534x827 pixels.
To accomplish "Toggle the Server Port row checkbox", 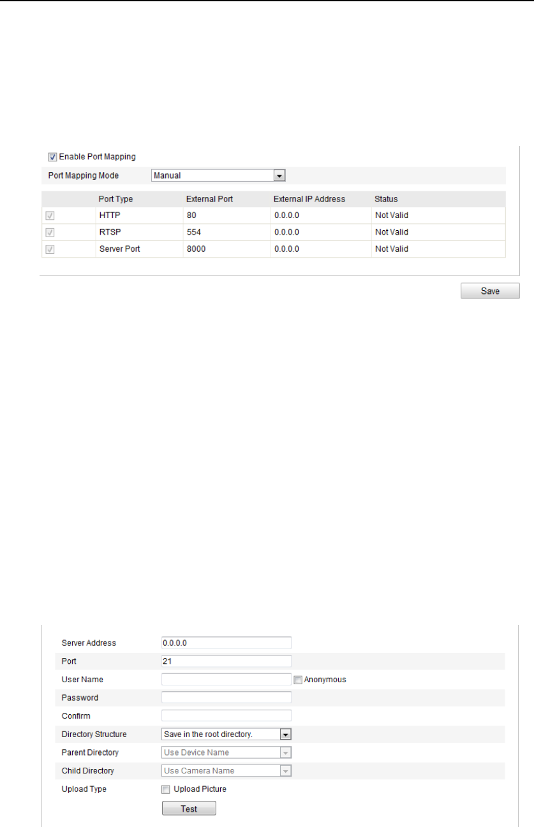I will coord(49,249).
